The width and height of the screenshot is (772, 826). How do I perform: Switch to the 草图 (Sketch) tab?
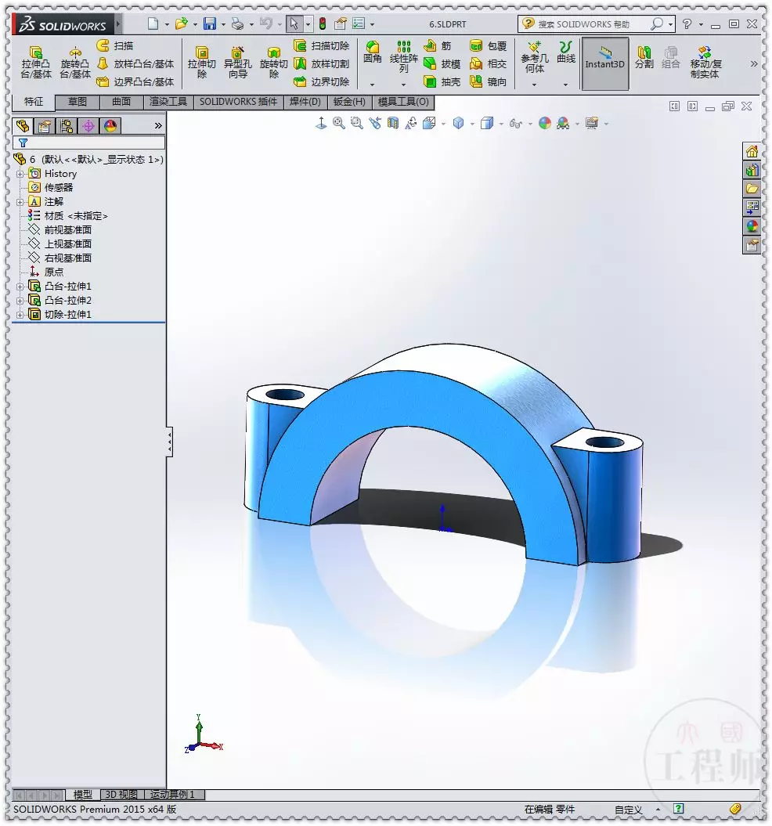[x=78, y=102]
